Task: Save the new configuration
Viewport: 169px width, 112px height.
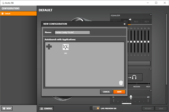Action: (x=119, y=92)
